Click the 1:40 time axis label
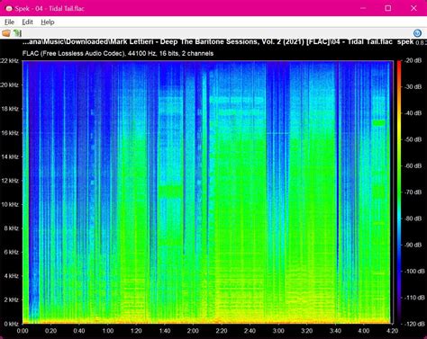The image size is (427, 339). 165,331
